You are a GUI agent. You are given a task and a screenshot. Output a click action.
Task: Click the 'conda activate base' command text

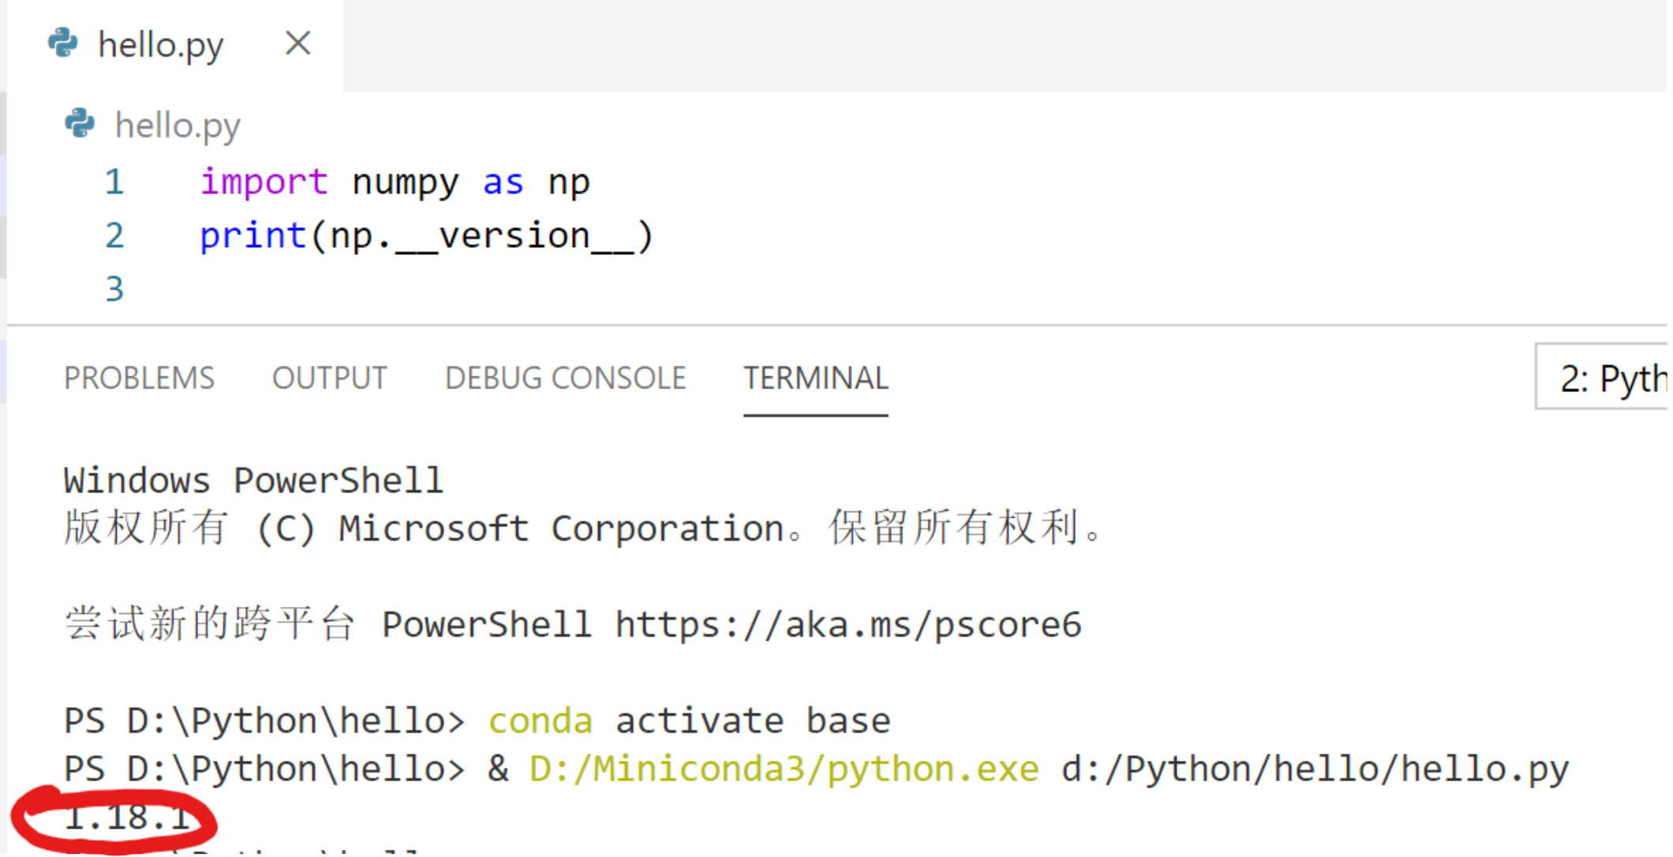coord(689,720)
